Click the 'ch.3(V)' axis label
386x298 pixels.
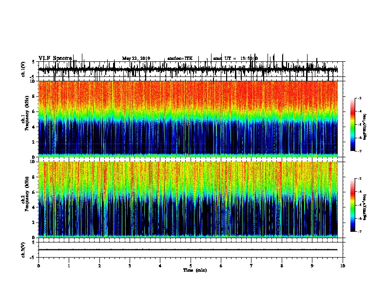[23, 250]
